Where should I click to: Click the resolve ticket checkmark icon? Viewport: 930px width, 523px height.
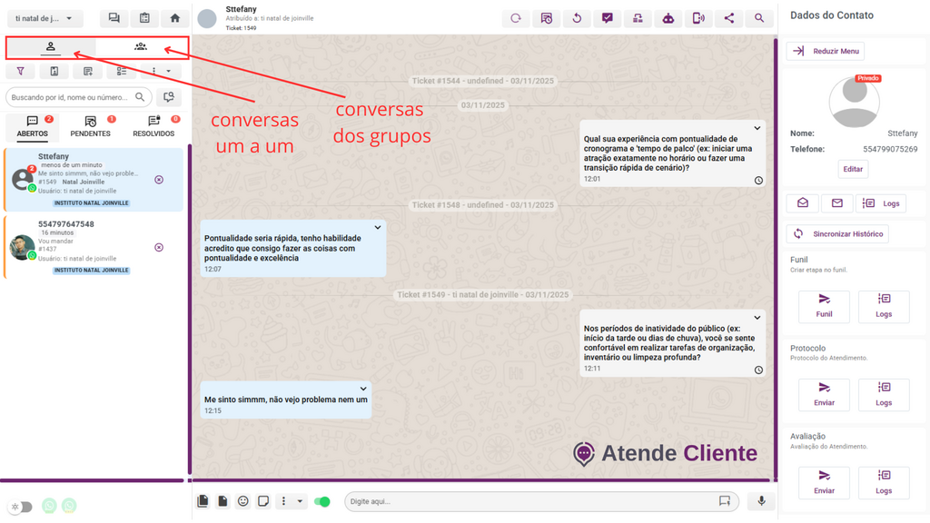(x=607, y=18)
